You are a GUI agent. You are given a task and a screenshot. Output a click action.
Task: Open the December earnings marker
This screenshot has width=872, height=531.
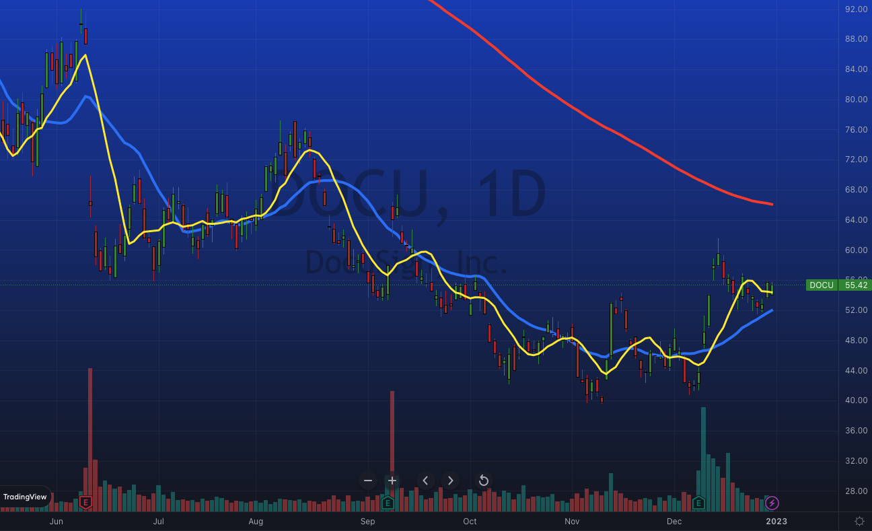[x=698, y=503]
